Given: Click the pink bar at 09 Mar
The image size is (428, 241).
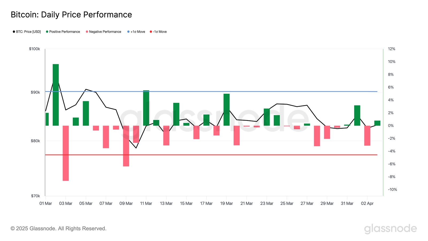Looking at the screenshot, I should click(126, 146).
